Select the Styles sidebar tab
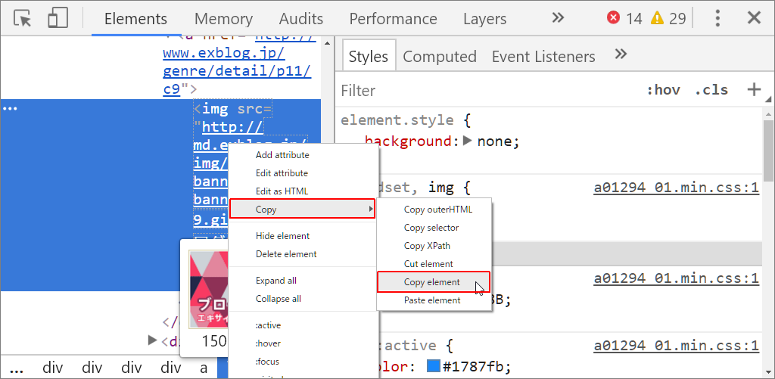Image resolution: width=775 pixels, height=379 pixels. (x=369, y=56)
